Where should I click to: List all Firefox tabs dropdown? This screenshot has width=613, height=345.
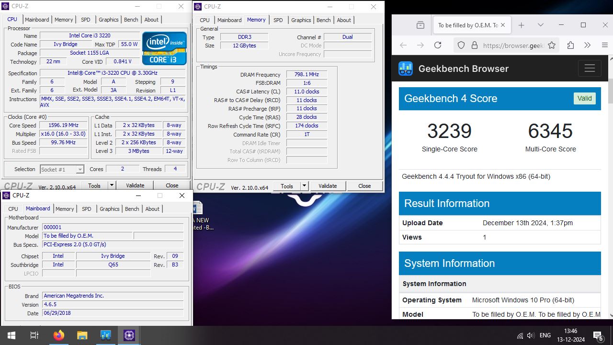(x=541, y=25)
